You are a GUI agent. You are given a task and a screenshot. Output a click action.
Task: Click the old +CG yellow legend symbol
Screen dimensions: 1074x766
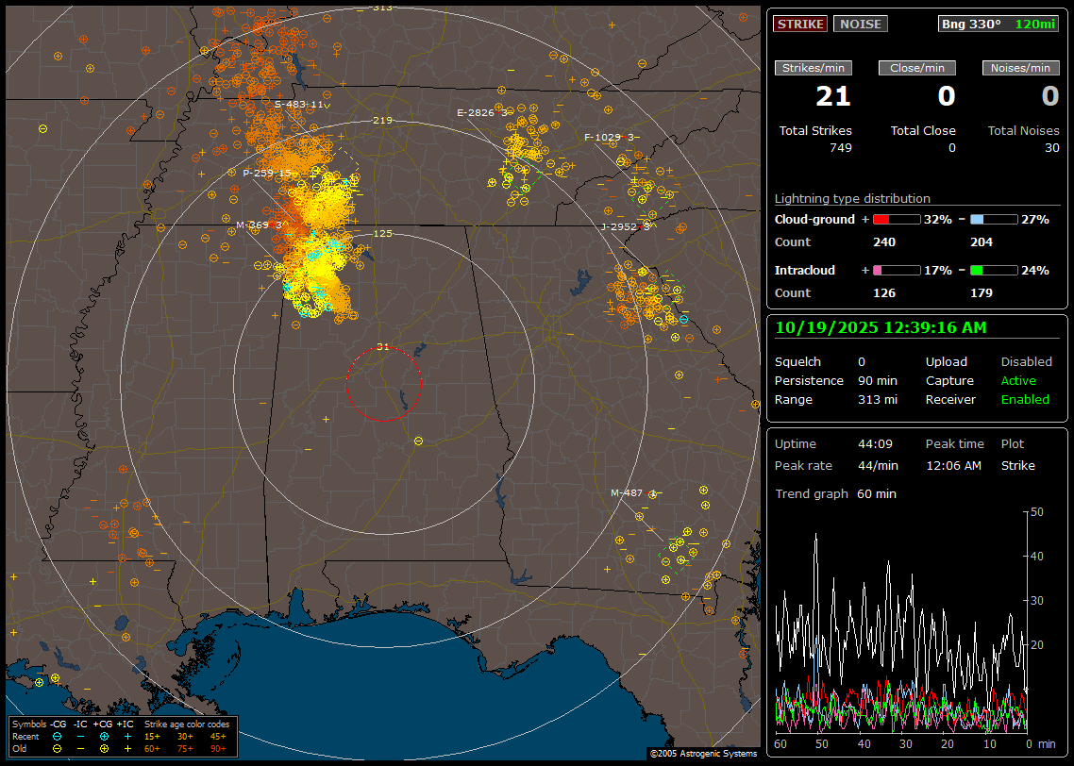click(104, 748)
